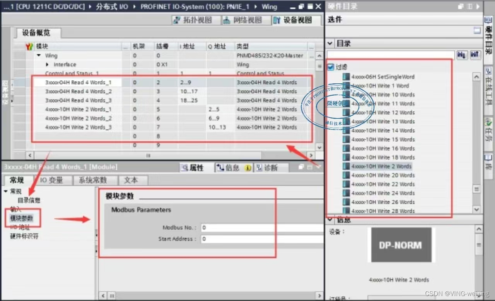This screenshot has height=301, width=495.
Task: Click the hardware catalog search box
Action: tap(391, 55)
